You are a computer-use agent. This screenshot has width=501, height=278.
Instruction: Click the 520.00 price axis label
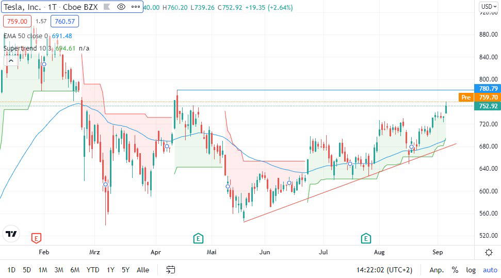click(x=488, y=236)
